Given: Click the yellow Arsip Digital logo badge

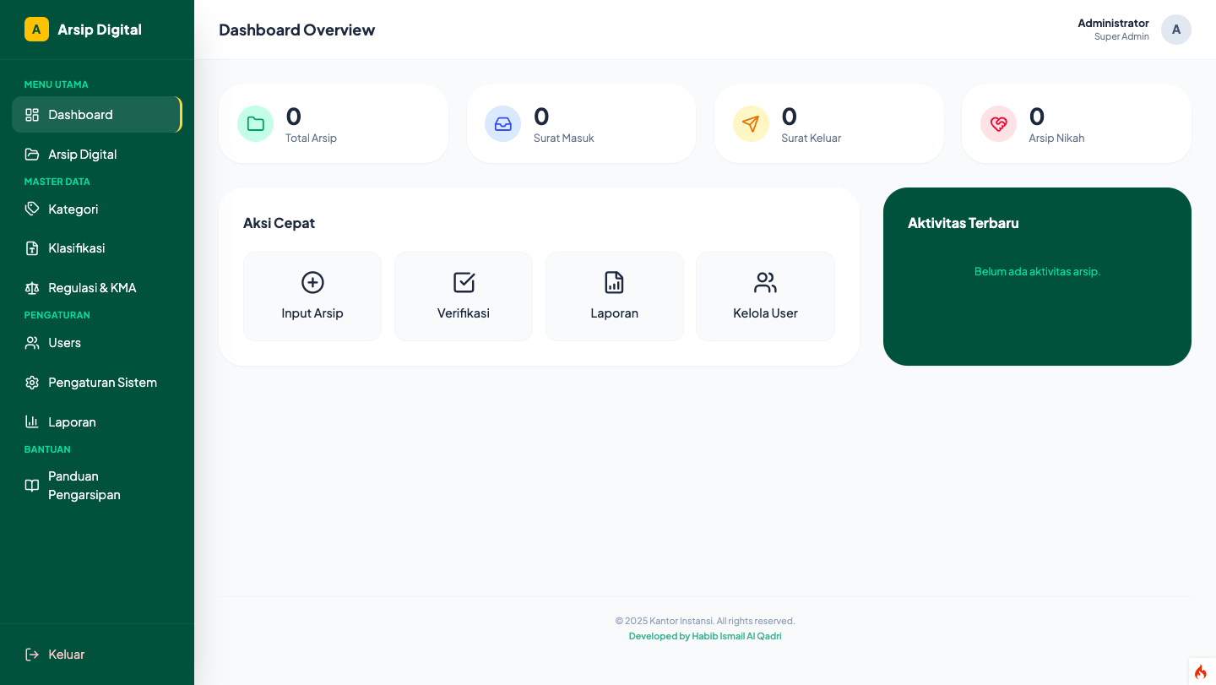Looking at the screenshot, I should pyautogui.click(x=35, y=29).
